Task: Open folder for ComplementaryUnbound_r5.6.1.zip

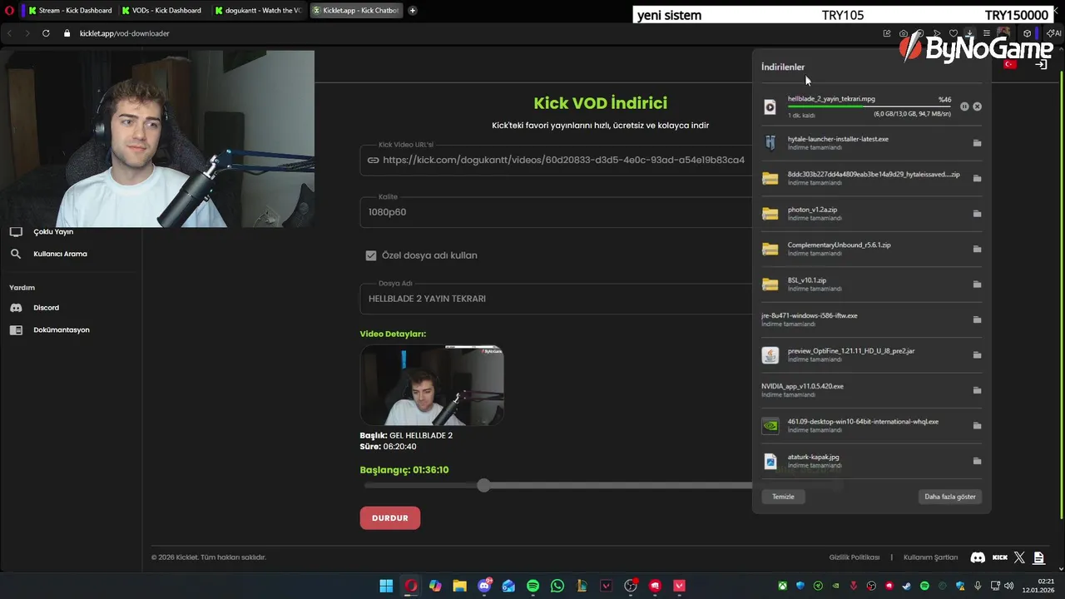Action: coord(977,249)
